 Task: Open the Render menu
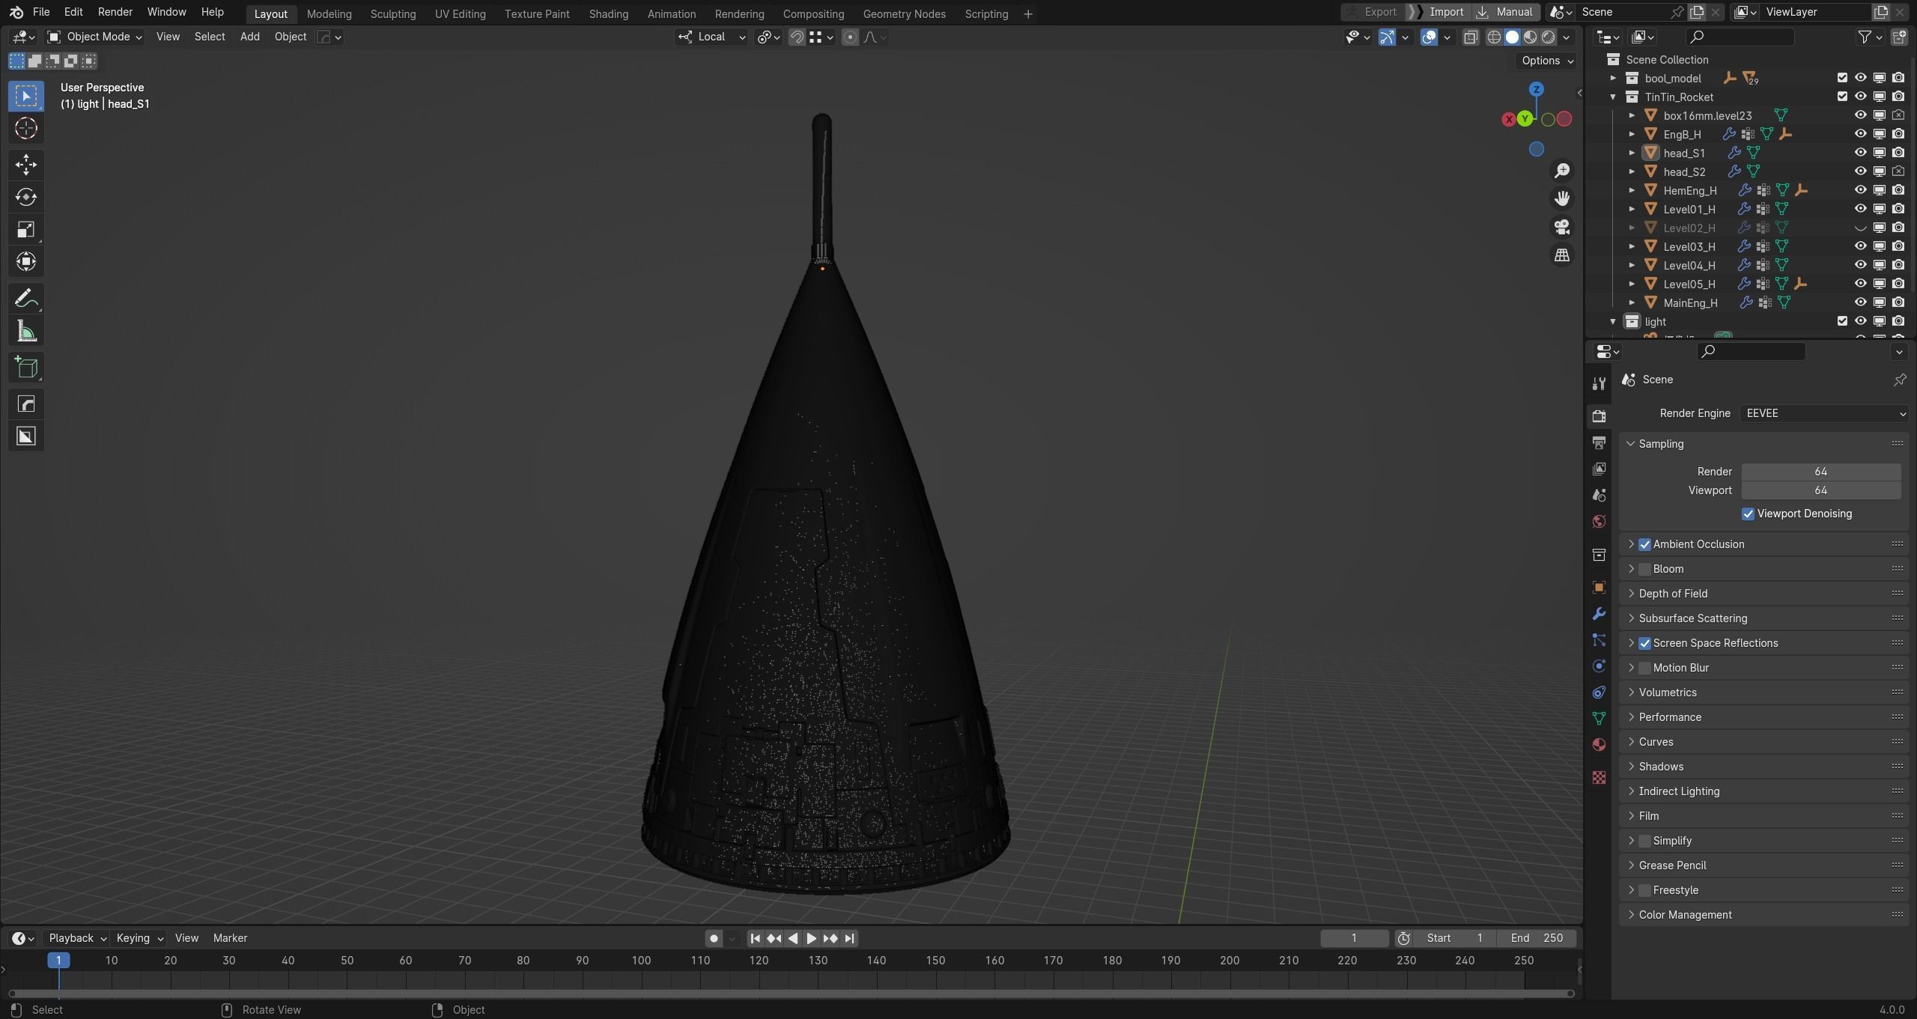point(115,12)
